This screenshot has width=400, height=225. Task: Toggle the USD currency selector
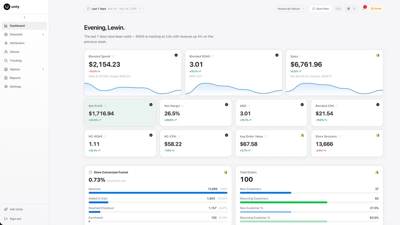click(338, 8)
